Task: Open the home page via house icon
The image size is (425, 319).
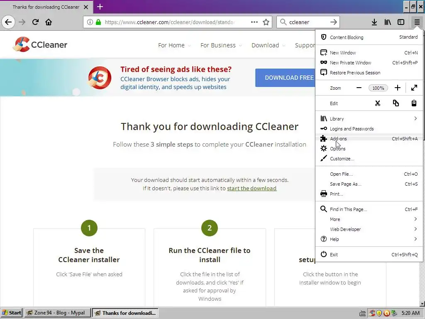Action: pos(49,22)
